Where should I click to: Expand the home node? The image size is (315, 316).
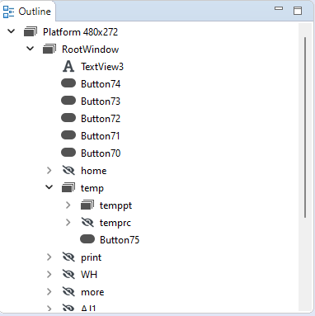[x=49, y=171]
